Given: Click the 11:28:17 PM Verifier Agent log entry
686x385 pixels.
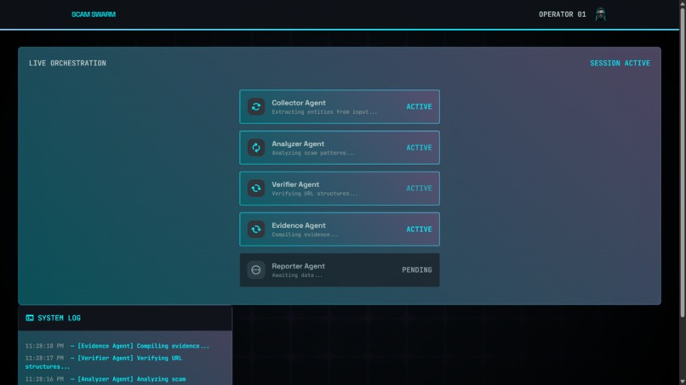Looking at the screenshot, I should coord(104,362).
